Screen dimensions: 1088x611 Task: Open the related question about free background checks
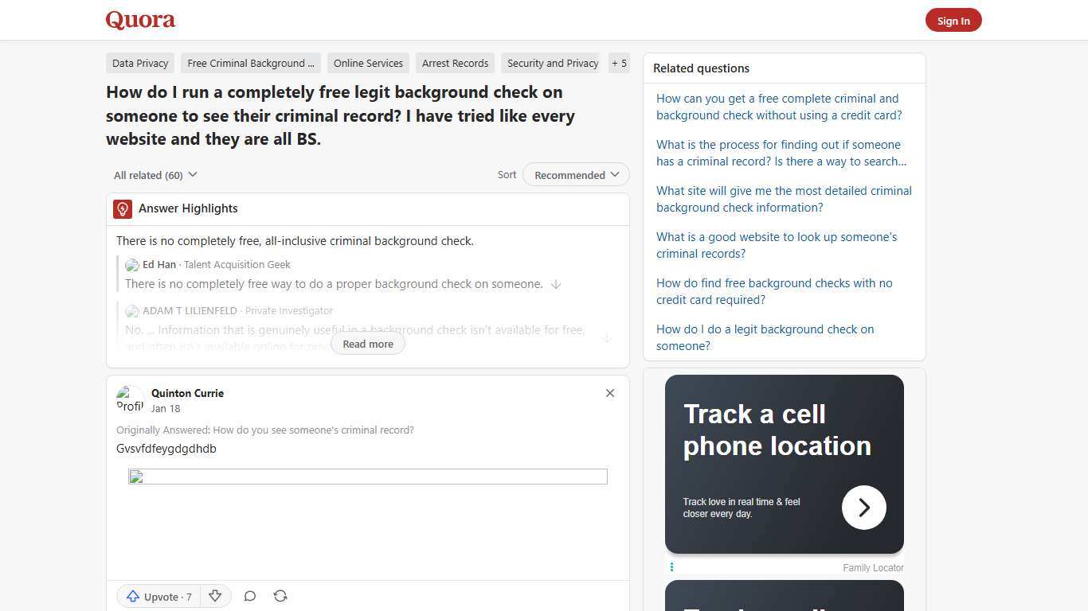coord(774,291)
